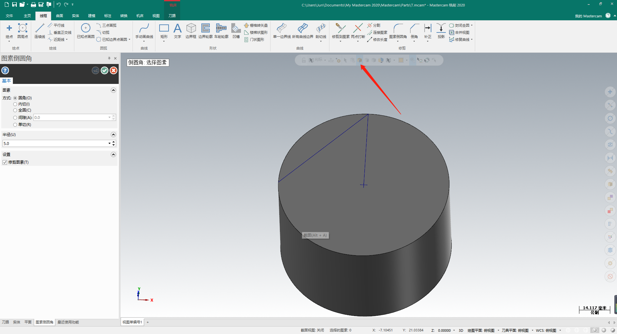Click the 修改长度 modify length button
The width and height of the screenshot is (617, 334).
tap(377, 40)
